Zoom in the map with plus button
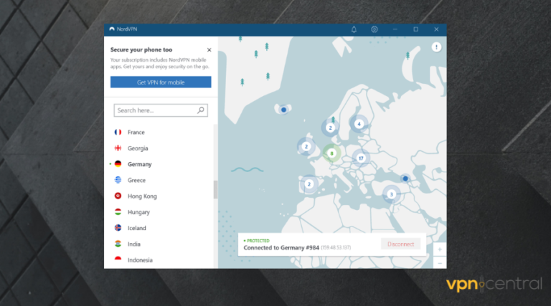Image resolution: width=551 pixels, height=306 pixels. (438, 249)
